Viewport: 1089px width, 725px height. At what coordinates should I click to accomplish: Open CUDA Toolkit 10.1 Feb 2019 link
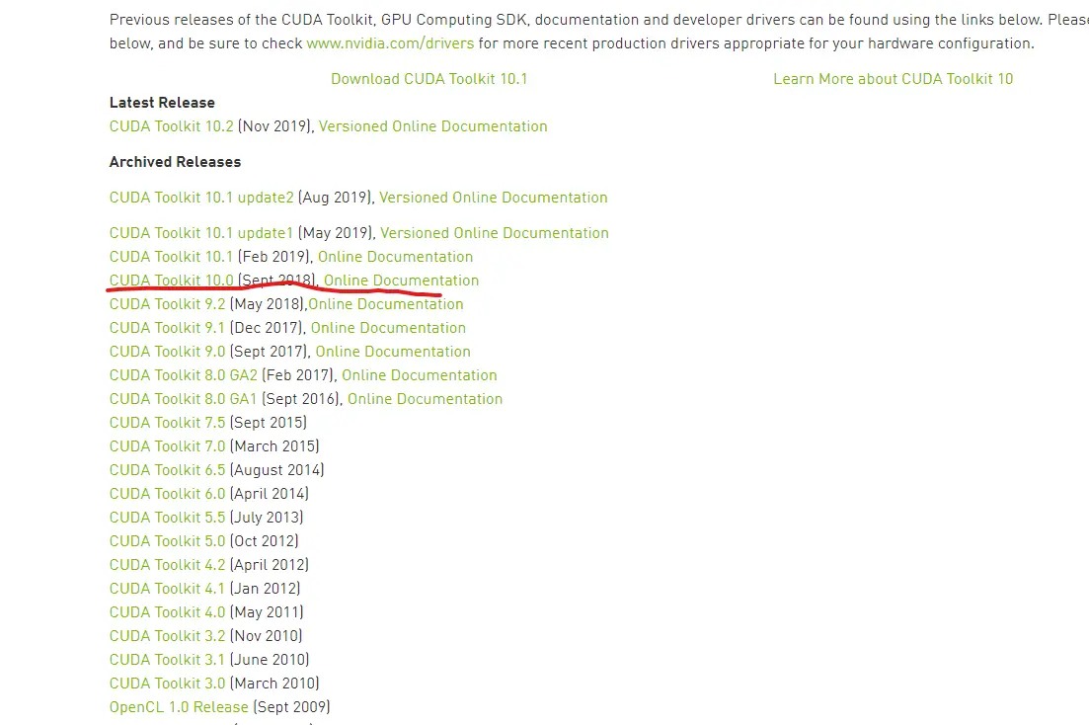click(x=171, y=257)
